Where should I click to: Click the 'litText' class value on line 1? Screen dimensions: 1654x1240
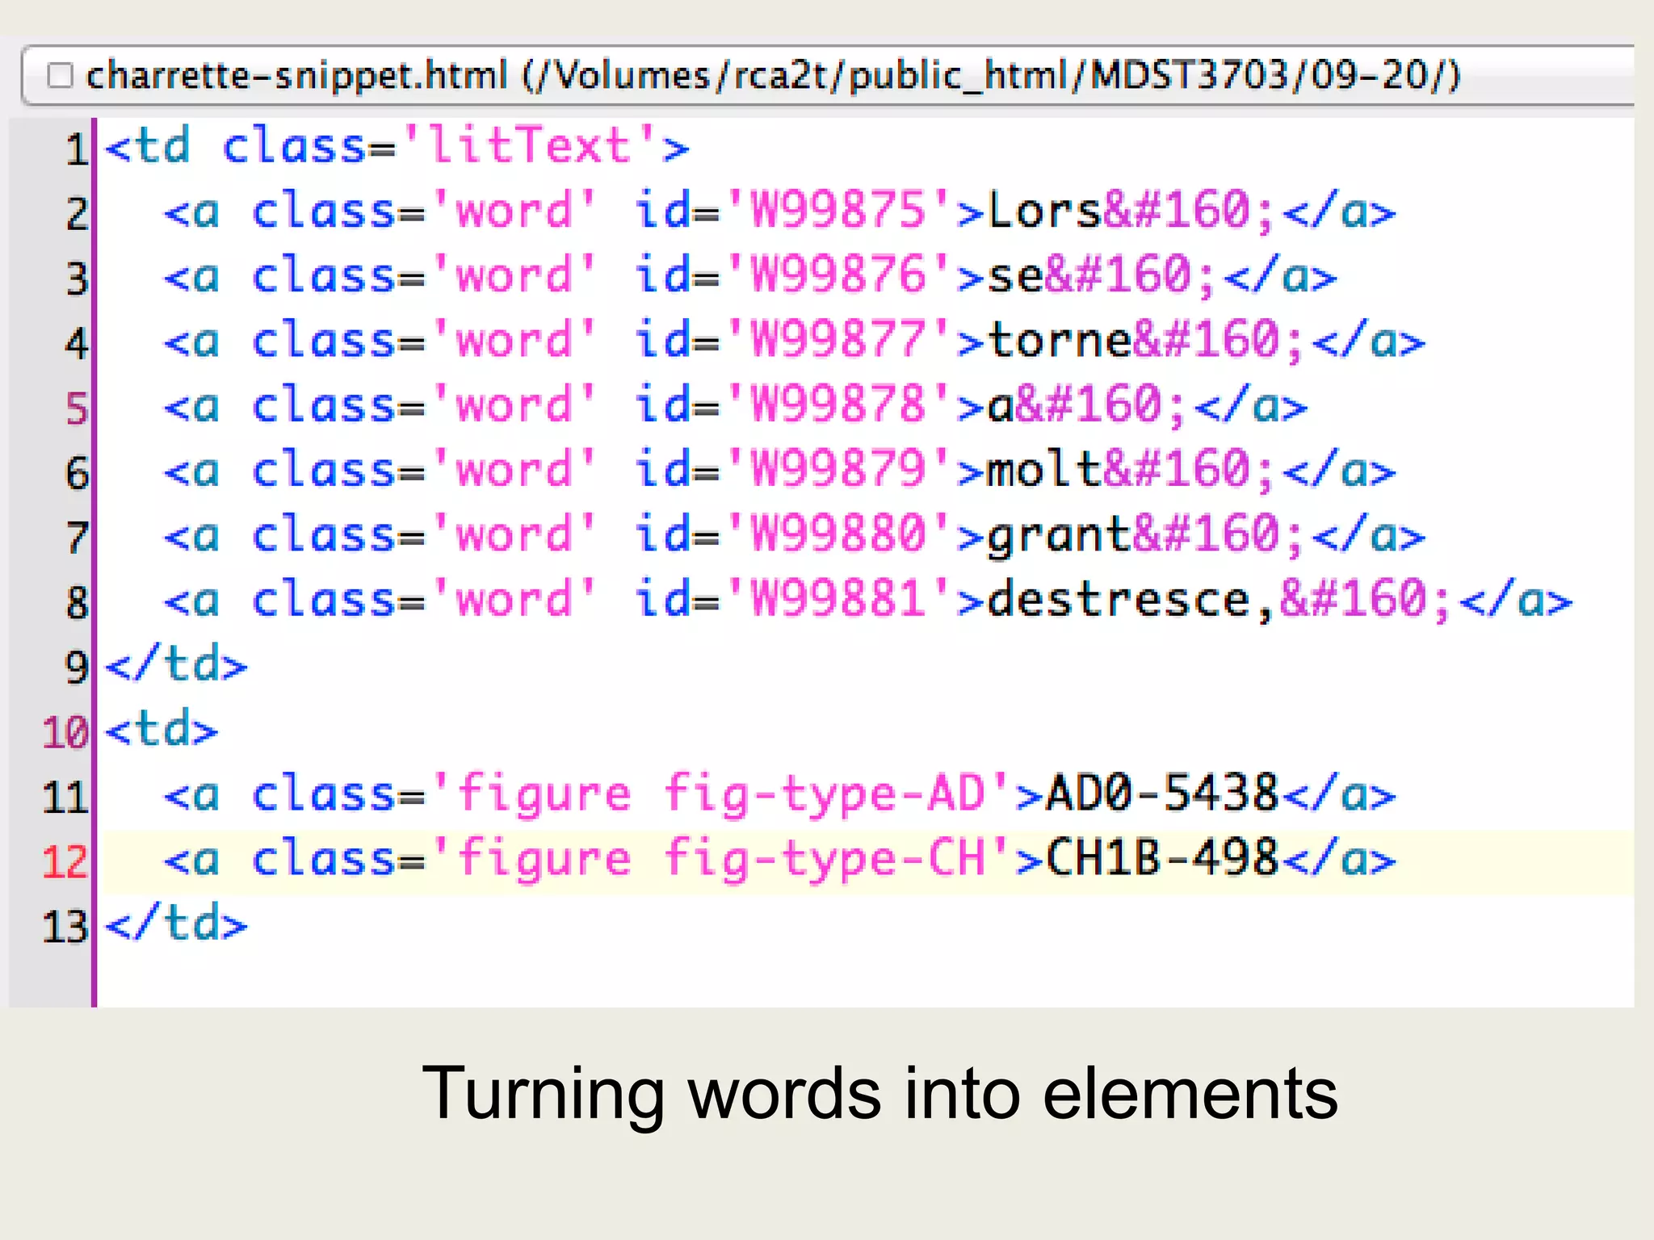529,146
